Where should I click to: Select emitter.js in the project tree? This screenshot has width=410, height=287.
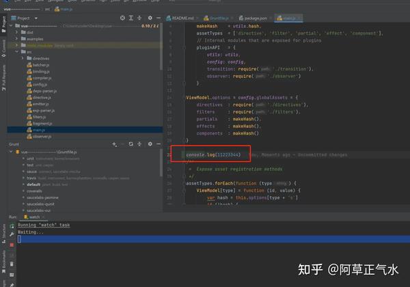point(38,104)
